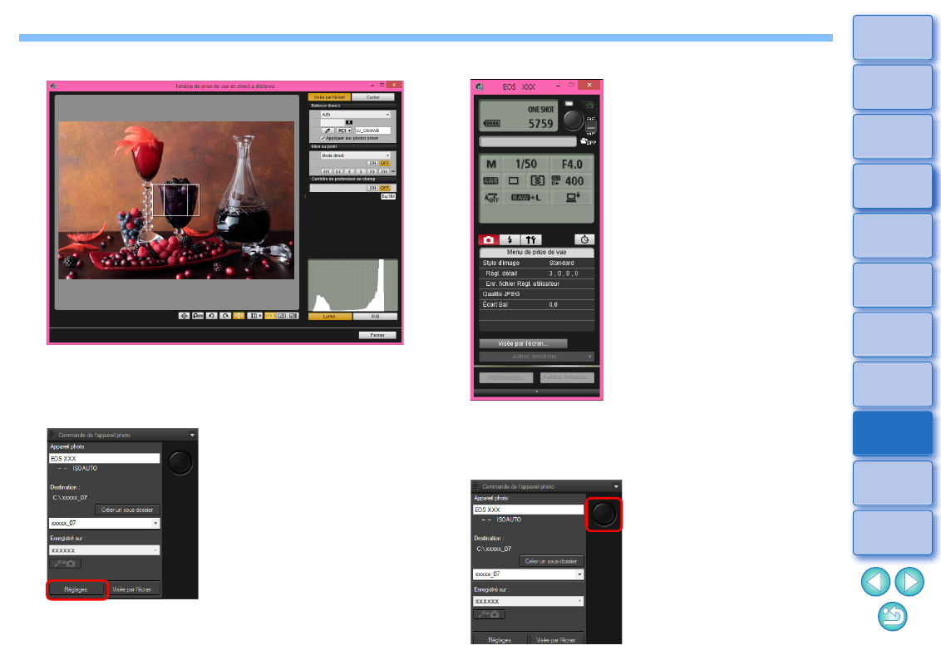941x665 pixels.
Task: Click the single-shot drive mode icon
Action: 513,180
